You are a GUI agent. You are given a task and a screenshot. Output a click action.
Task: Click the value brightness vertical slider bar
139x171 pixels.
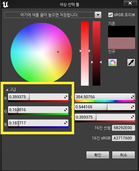96,53
